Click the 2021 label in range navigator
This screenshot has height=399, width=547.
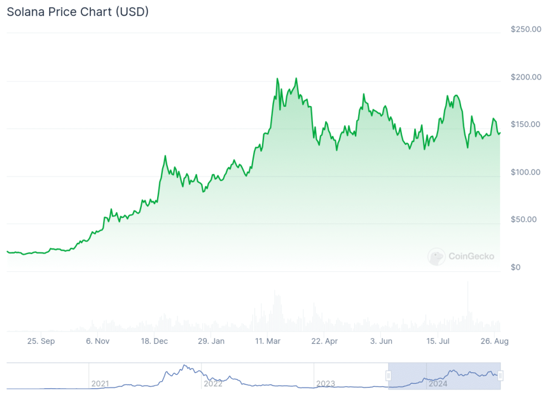tap(100, 384)
